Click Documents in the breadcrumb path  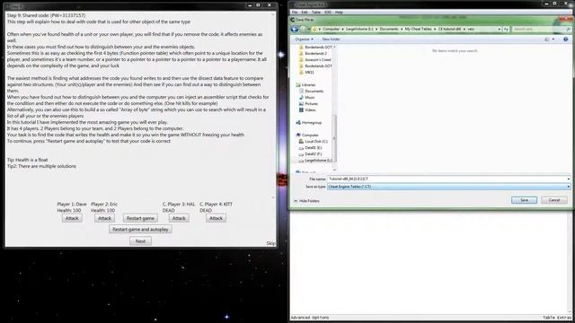[x=389, y=29]
